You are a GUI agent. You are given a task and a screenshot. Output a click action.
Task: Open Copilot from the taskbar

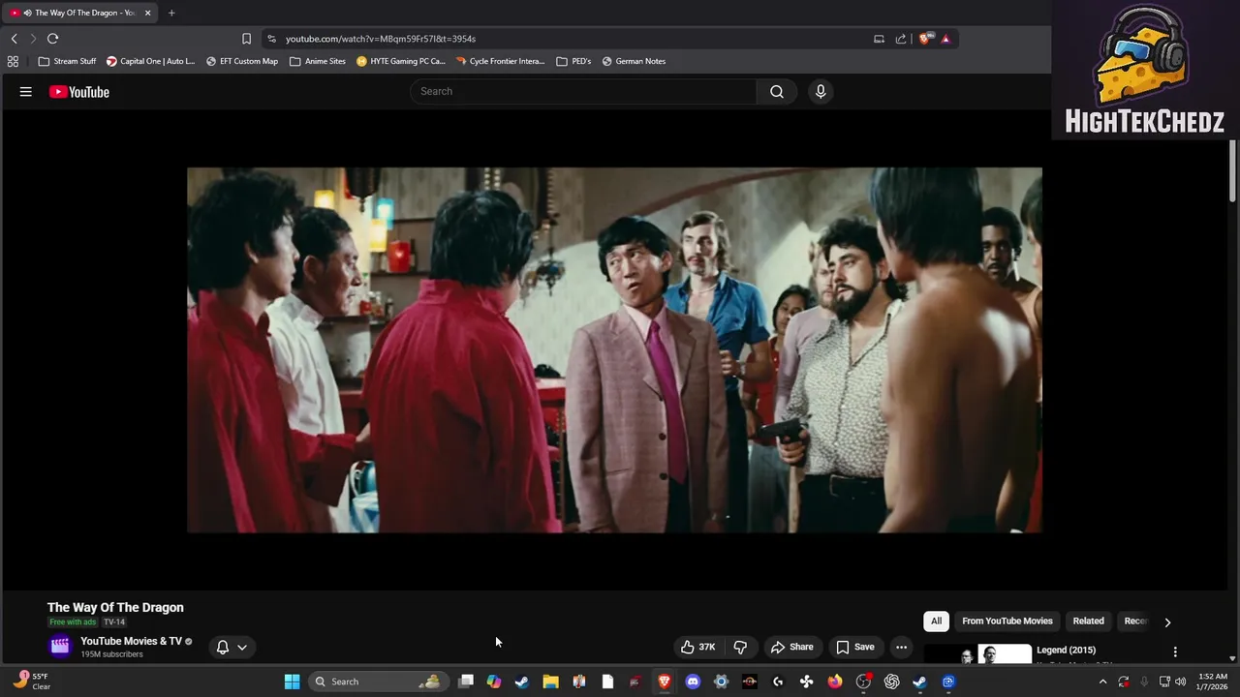pyautogui.click(x=494, y=682)
